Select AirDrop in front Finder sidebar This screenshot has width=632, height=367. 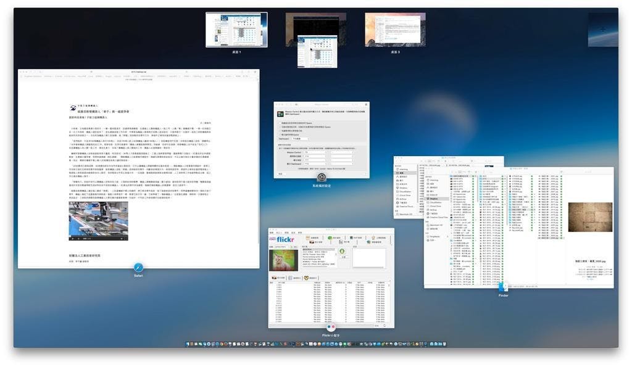[433, 210]
